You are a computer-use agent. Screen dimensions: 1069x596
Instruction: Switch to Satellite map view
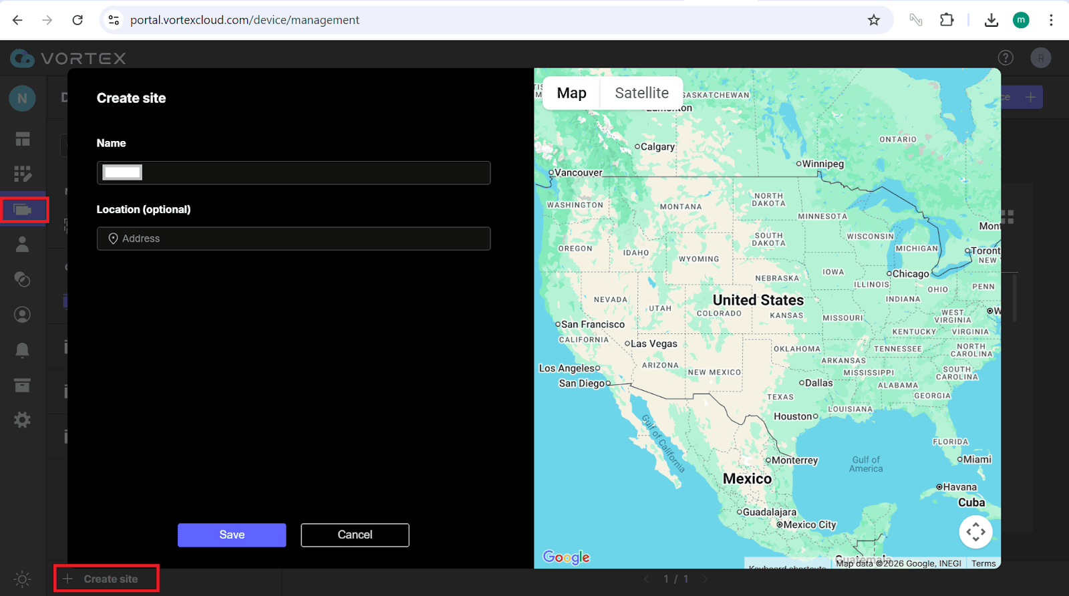pyautogui.click(x=641, y=93)
